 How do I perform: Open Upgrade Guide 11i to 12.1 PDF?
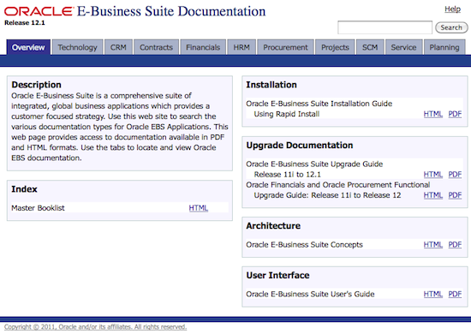coord(455,174)
